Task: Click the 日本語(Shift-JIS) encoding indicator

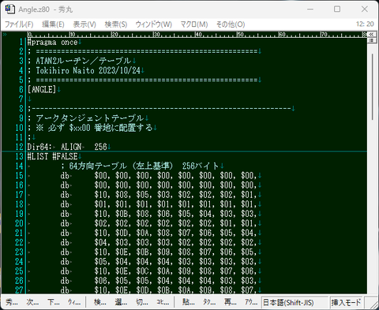Action: [295, 302]
